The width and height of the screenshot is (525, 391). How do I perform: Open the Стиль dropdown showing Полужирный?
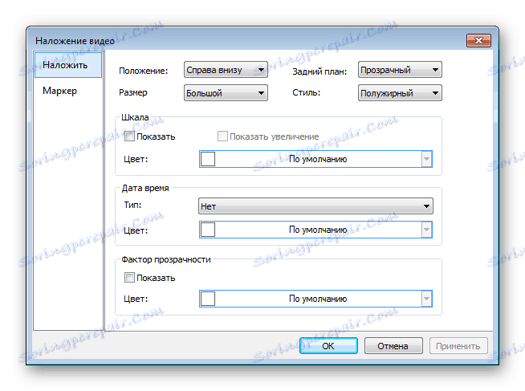pos(400,92)
